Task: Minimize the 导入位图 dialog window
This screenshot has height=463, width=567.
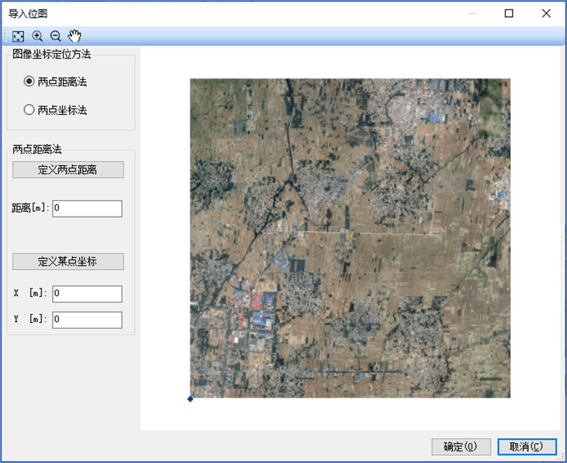Action: point(472,13)
